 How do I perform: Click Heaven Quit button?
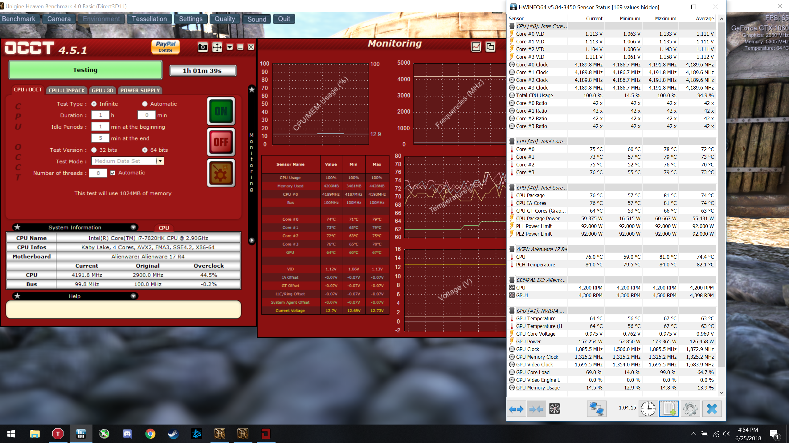click(284, 19)
